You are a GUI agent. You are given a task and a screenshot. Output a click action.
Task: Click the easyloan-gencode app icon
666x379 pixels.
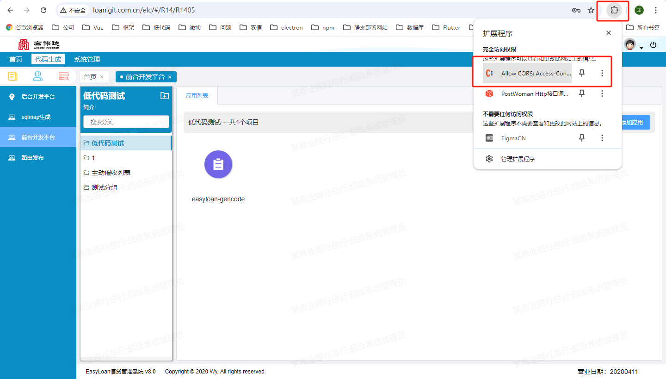coord(218,164)
